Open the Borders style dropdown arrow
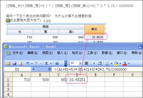This screenshot has height=98, width=143. click(111, 63)
